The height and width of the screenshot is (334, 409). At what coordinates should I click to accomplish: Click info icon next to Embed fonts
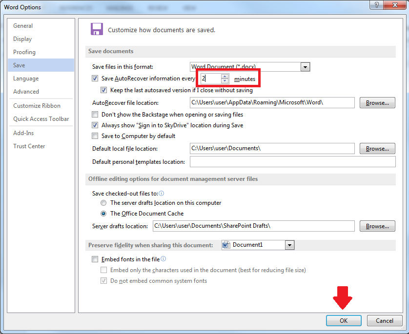coord(164,259)
